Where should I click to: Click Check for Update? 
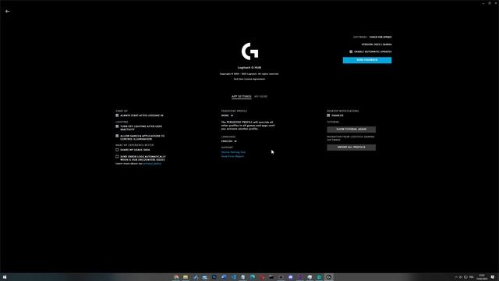(x=380, y=37)
